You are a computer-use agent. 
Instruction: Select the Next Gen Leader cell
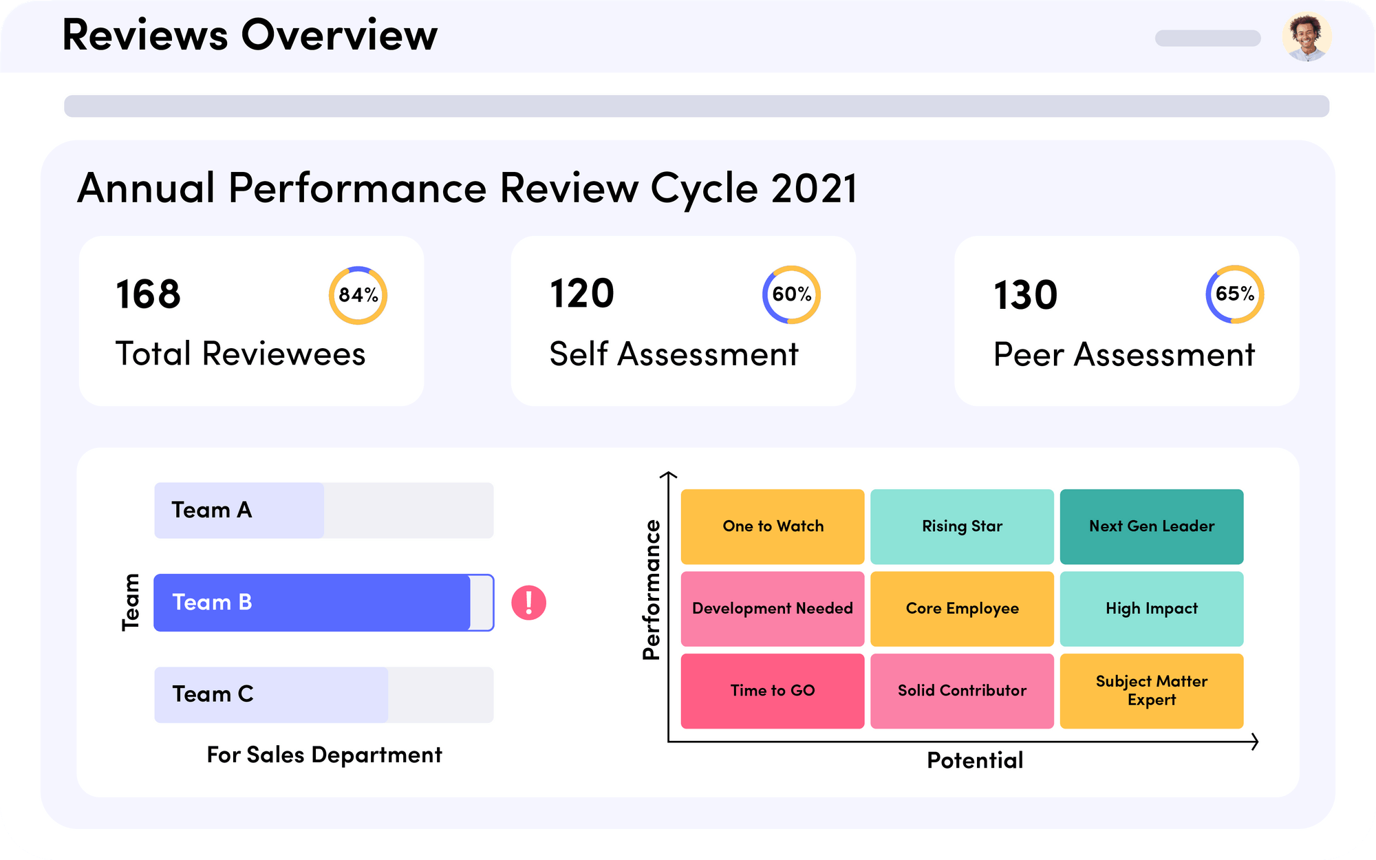1152,526
